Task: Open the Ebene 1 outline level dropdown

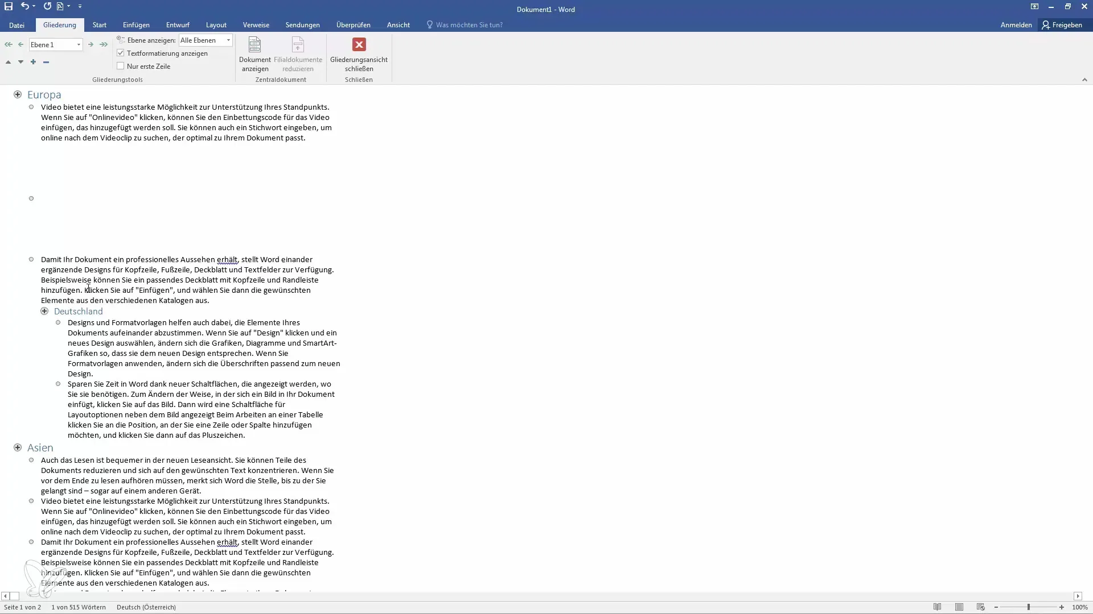Action: tap(79, 44)
